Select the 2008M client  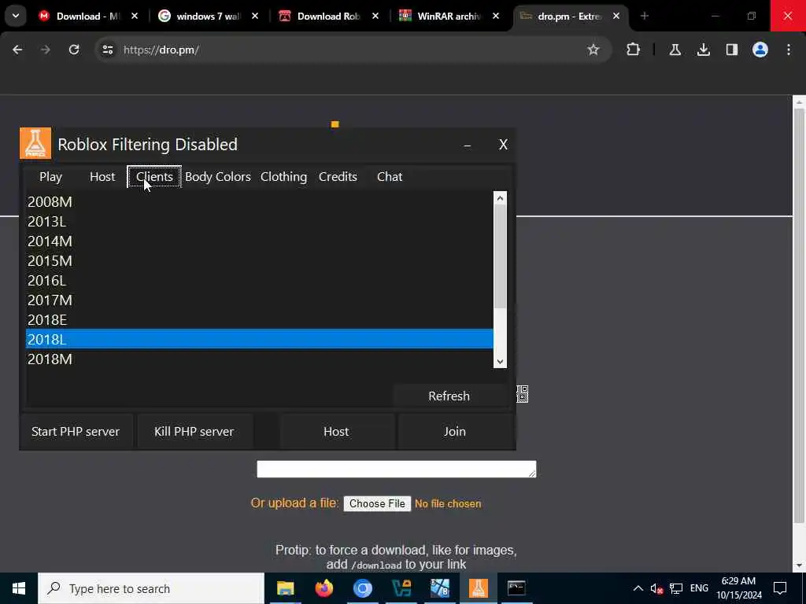(x=260, y=202)
